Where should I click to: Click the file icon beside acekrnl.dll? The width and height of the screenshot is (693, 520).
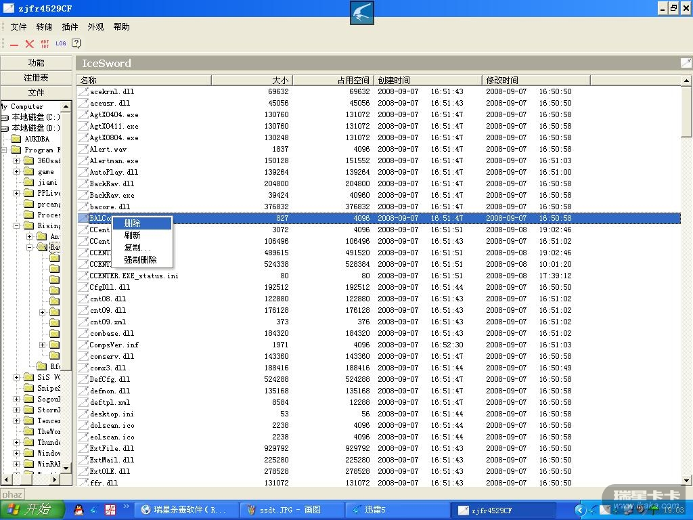pyautogui.click(x=83, y=91)
